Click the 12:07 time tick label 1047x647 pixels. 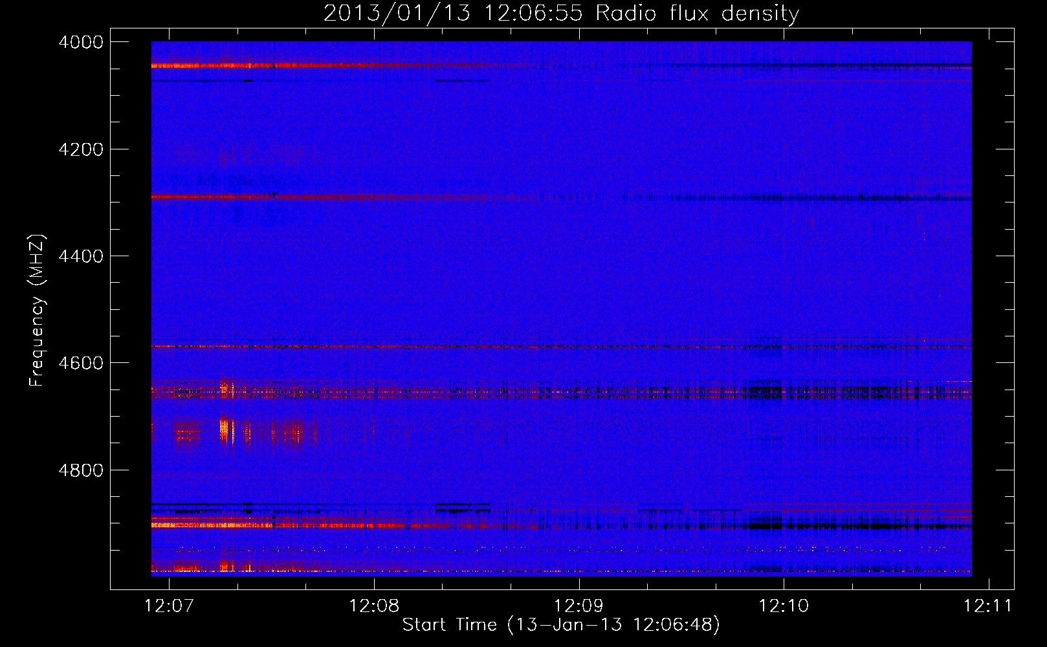[169, 606]
